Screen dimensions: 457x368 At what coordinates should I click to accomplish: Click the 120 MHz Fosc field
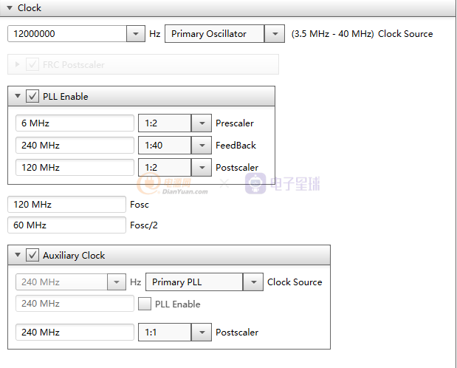(66, 205)
